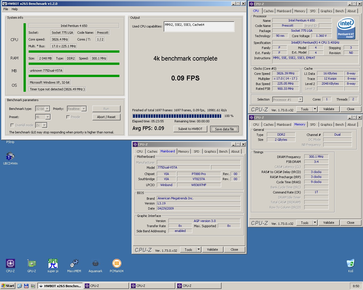The image size is (363, 290).
Task: Open the Priority Realtime dropdown
Action: pyautogui.click(x=84, y=109)
